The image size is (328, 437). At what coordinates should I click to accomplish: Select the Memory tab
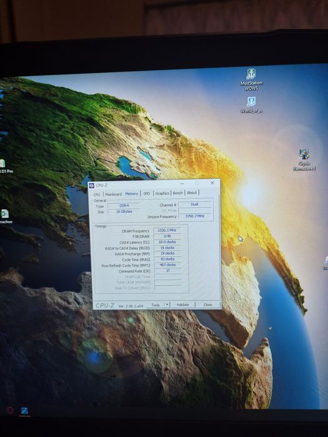click(x=132, y=194)
